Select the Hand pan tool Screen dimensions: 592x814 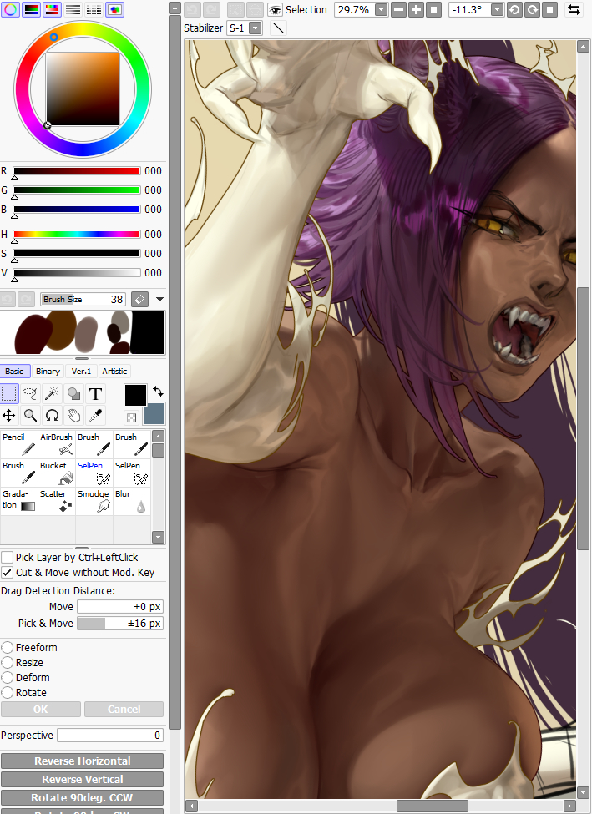point(73,415)
